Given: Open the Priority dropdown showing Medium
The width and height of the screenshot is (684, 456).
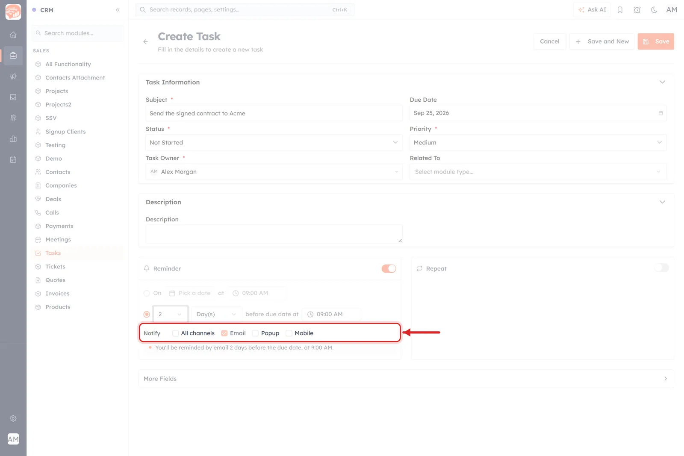Looking at the screenshot, I should coord(538,143).
